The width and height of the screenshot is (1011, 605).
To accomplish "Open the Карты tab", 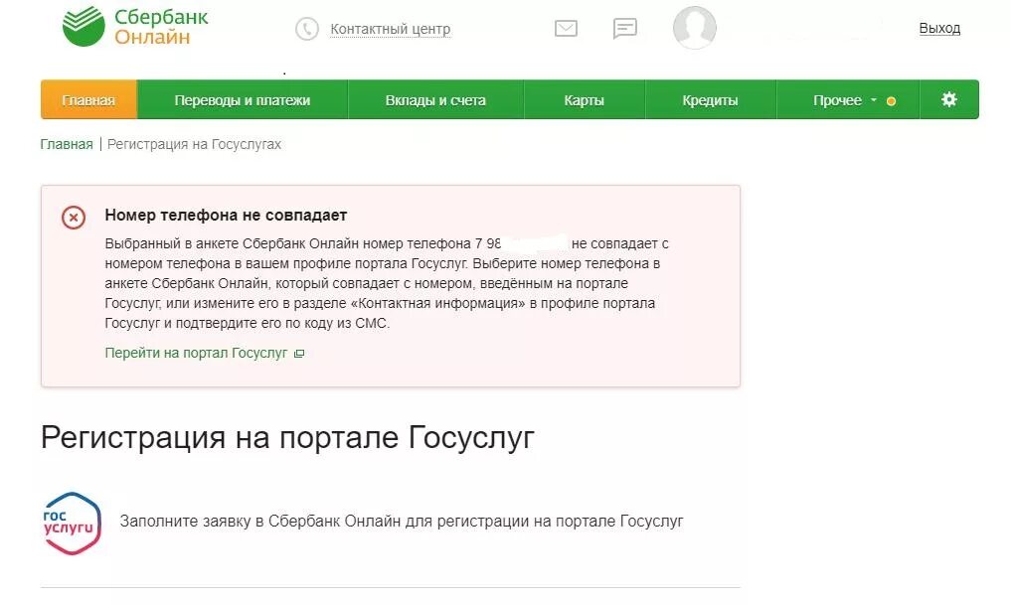I will pyautogui.click(x=585, y=100).
